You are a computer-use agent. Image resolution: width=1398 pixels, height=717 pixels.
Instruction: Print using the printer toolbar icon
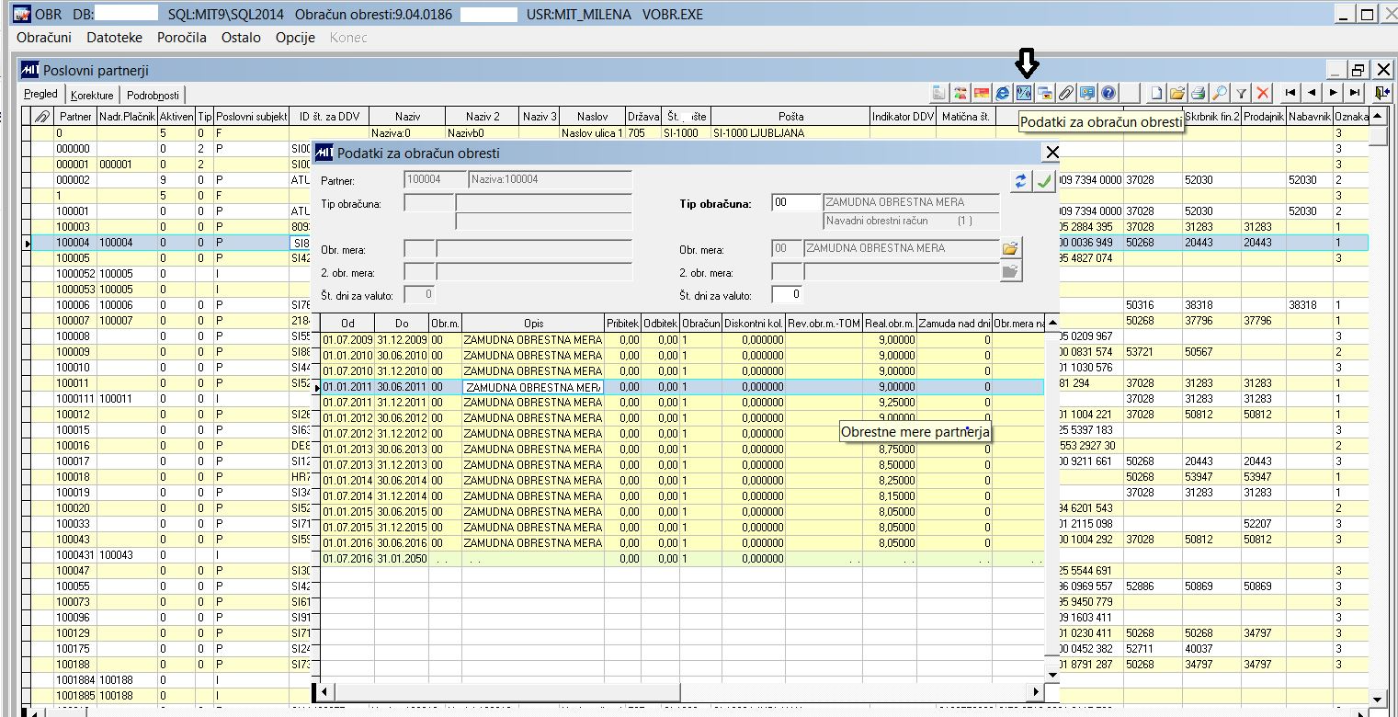point(1196,92)
